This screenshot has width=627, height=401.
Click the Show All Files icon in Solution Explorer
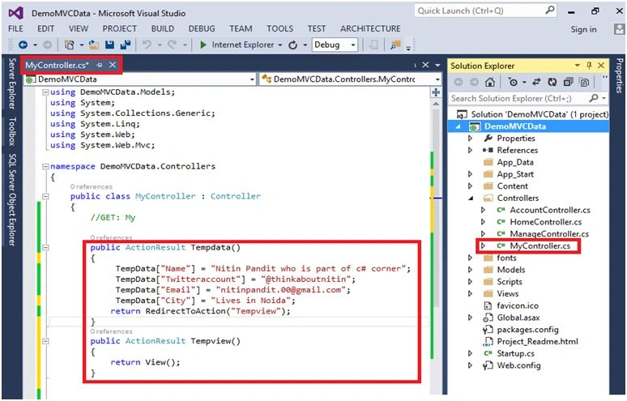pos(584,83)
